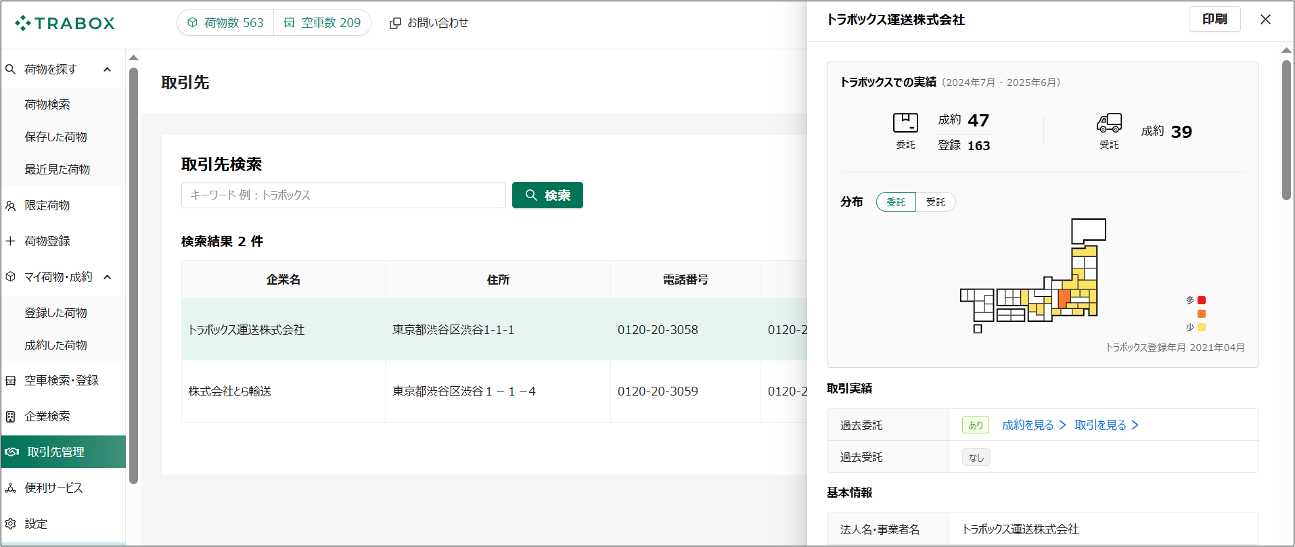Click the truck icon beside 空車数 209
1295x547 pixels.
click(x=290, y=22)
